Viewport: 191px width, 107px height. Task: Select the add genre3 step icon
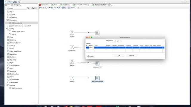97,63
